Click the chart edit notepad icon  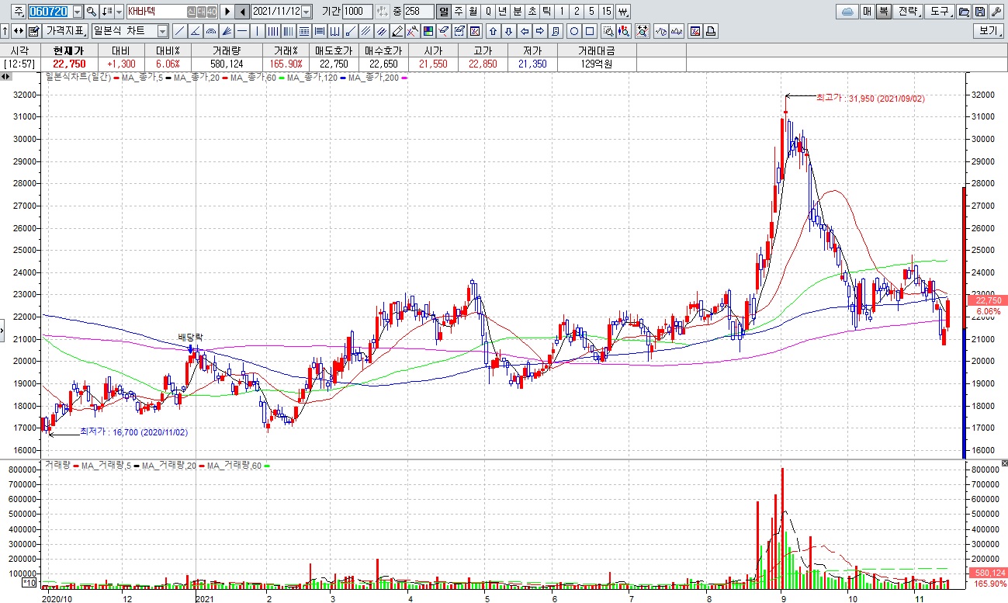(x=33, y=31)
